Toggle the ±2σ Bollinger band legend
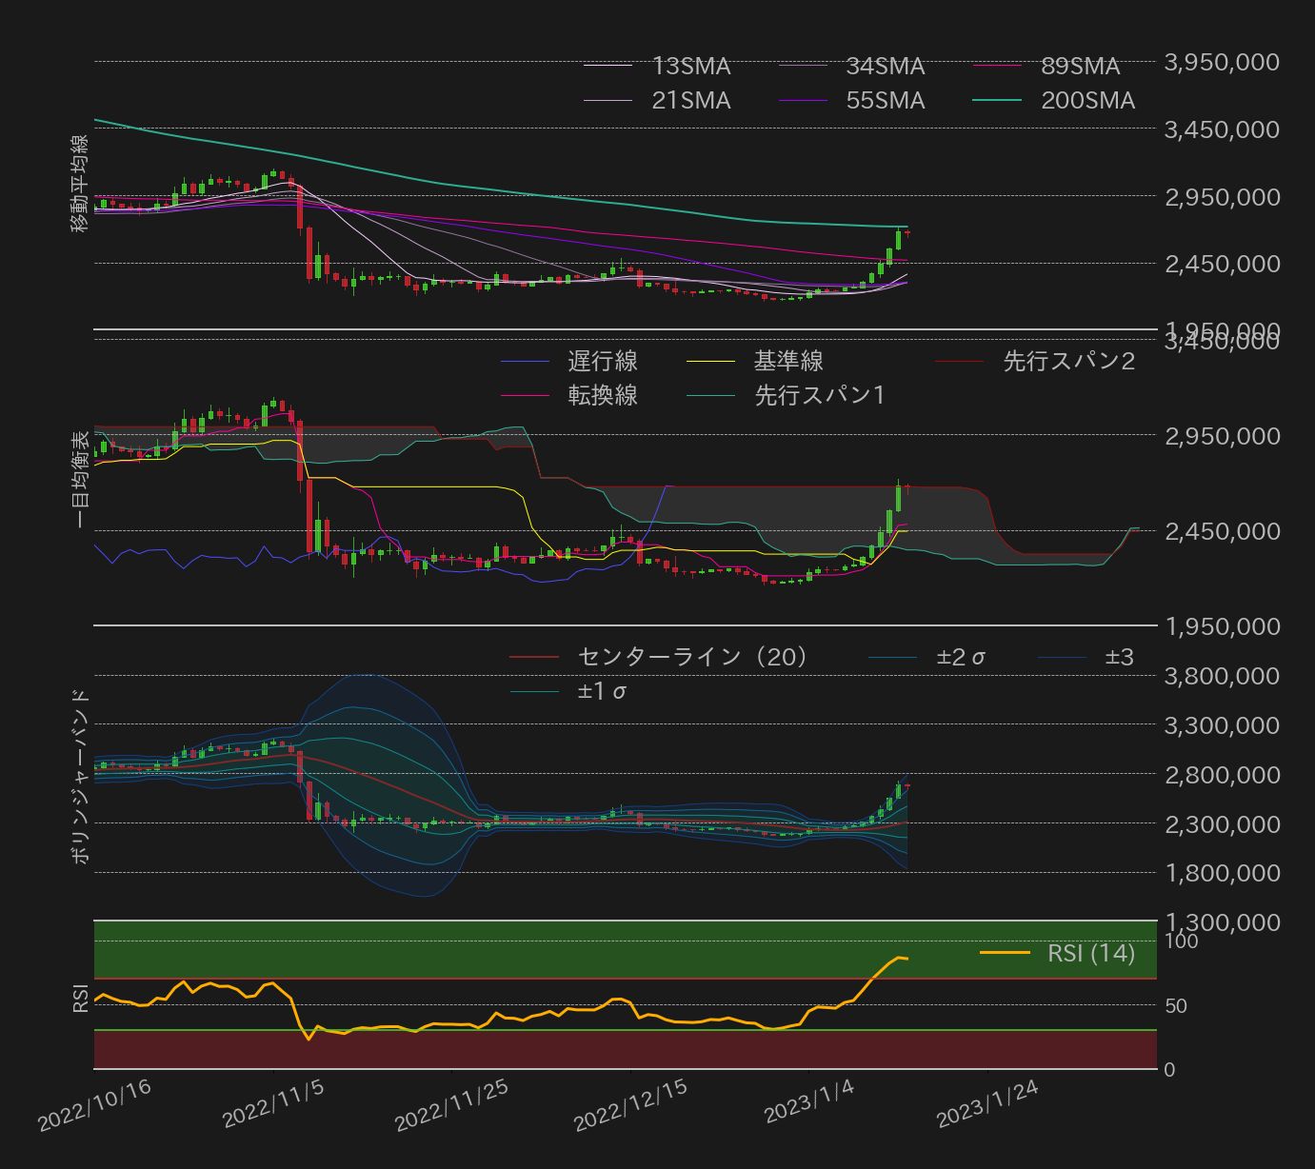 pos(960,657)
